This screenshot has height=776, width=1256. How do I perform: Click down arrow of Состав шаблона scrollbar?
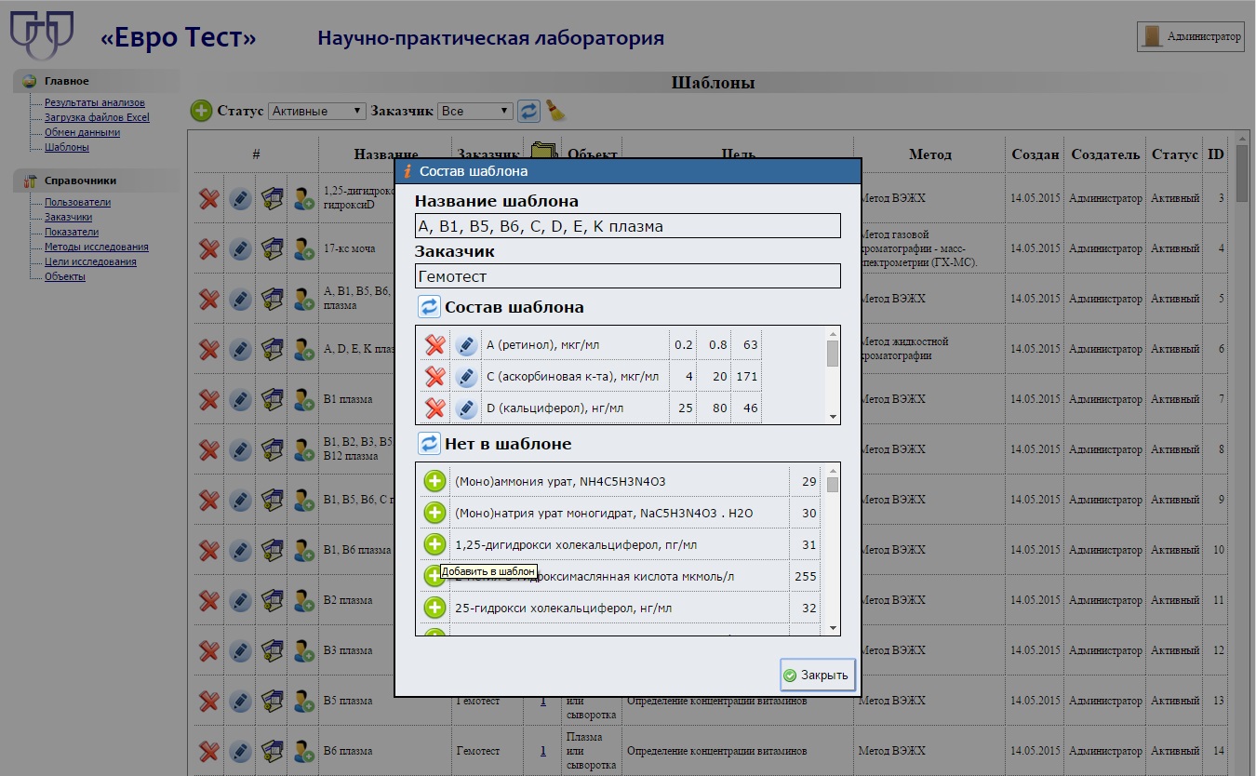pyautogui.click(x=833, y=417)
